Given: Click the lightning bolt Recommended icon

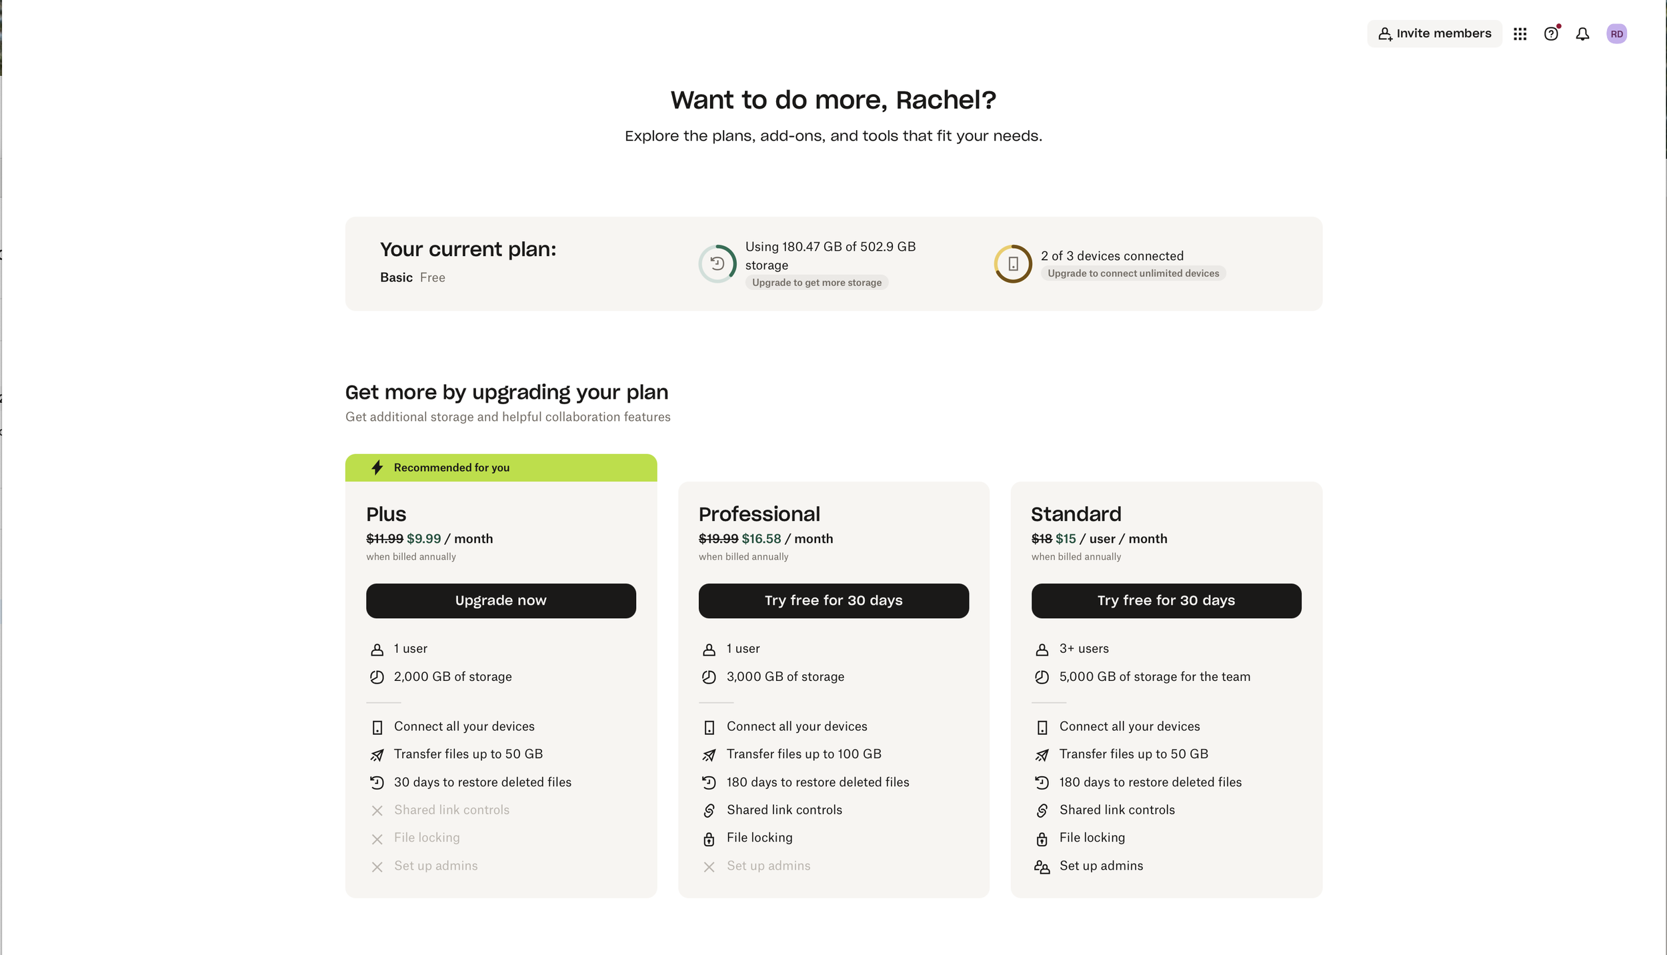Looking at the screenshot, I should point(377,467).
